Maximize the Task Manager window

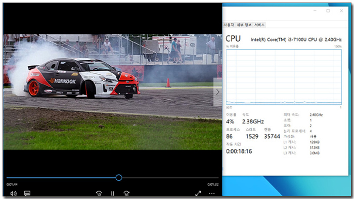(328, 11)
